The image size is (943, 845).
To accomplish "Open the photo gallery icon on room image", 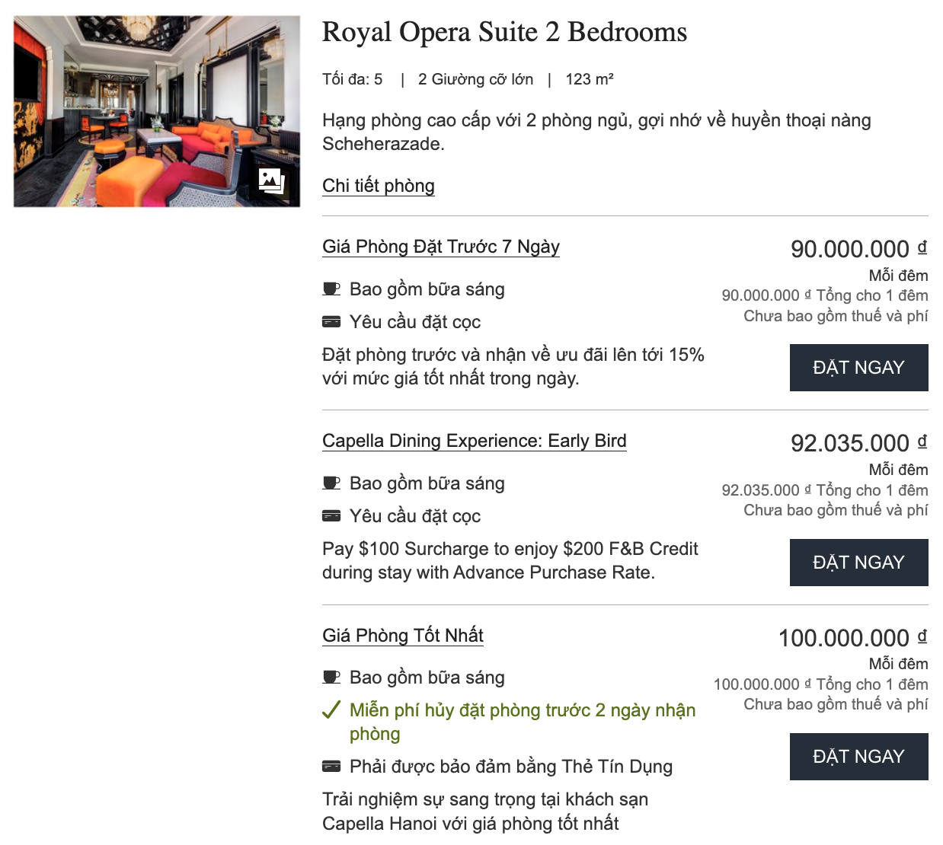I will click(271, 180).
